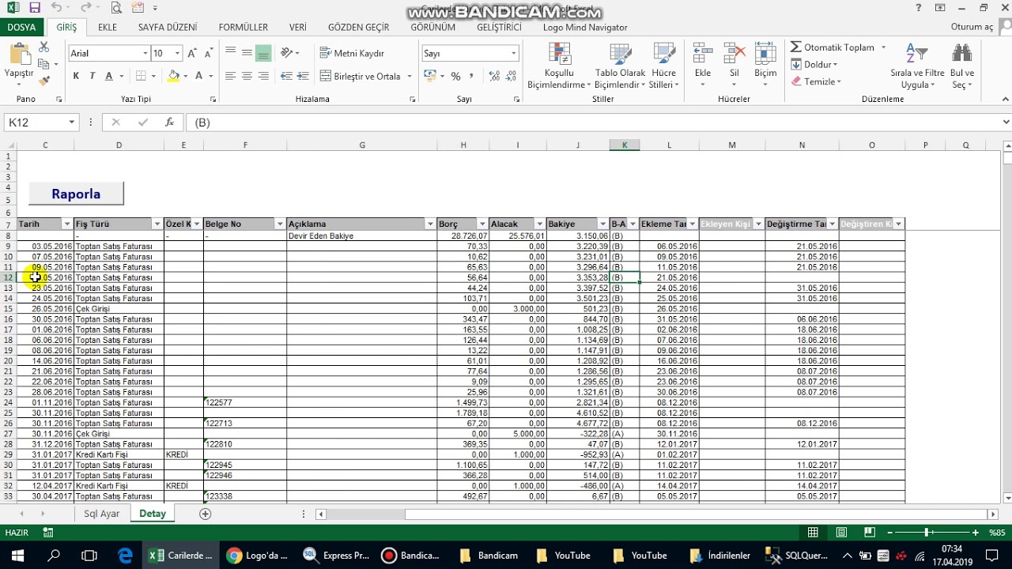Open Hücre Stilleri cell styles
1012x569 pixels.
[x=663, y=66]
